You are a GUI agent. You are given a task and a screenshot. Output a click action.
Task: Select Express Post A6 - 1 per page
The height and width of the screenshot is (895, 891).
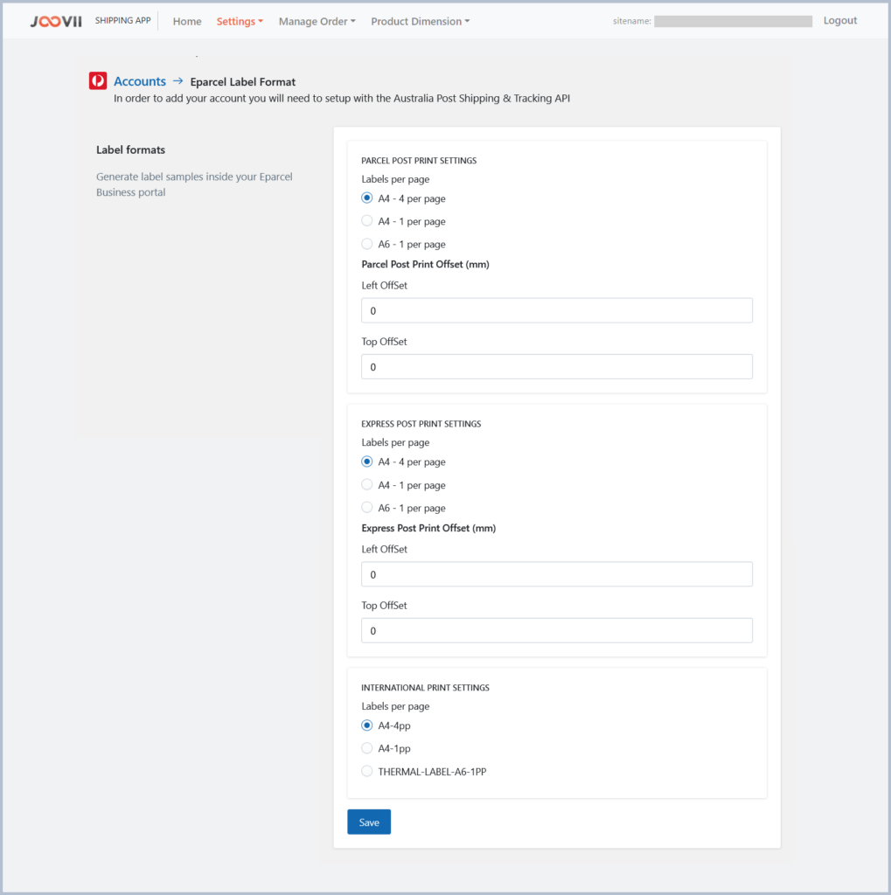[x=367, y=508]
